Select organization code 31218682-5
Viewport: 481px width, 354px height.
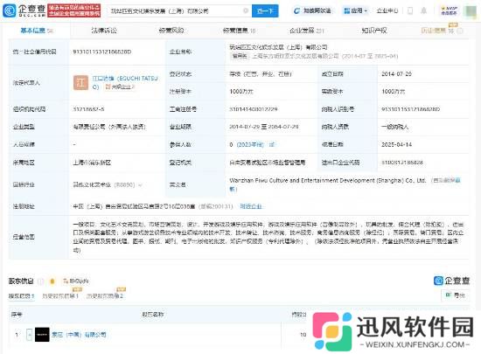(88, 109)
